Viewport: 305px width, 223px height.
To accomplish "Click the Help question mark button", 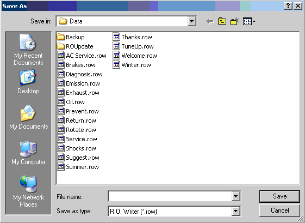I will tap(288, 6).
